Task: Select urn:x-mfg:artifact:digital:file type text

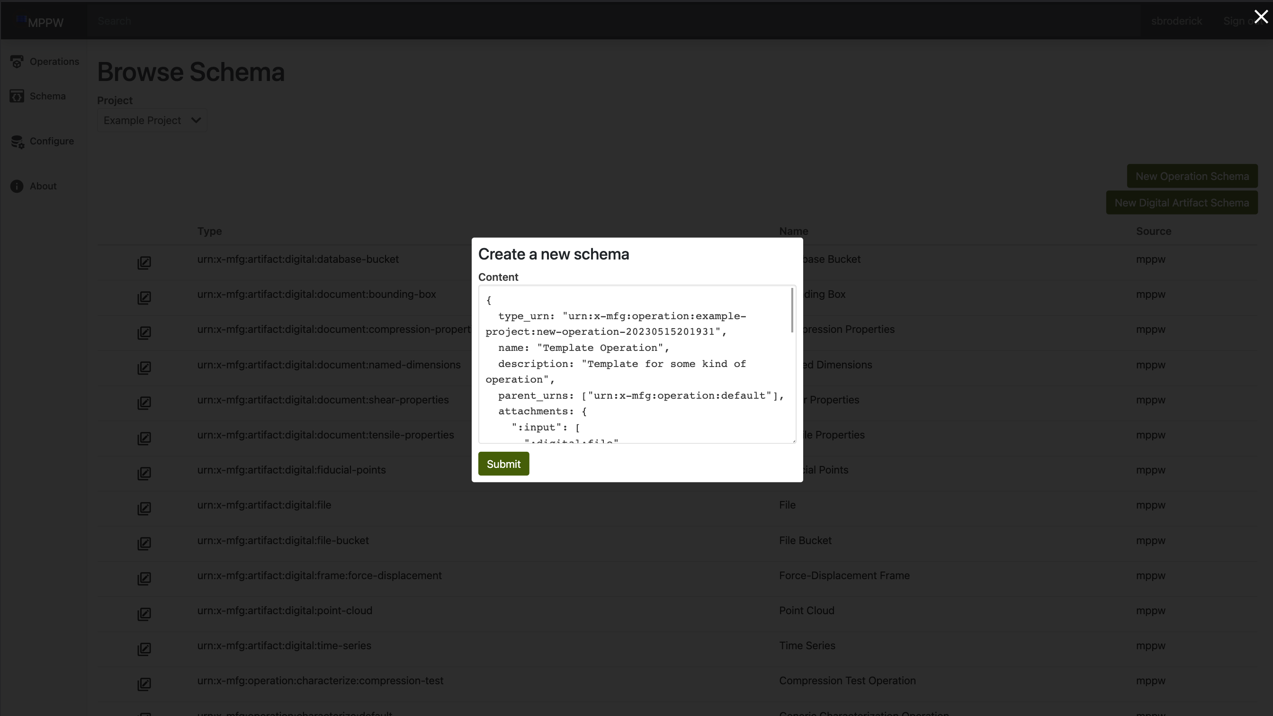Action: coord(264,505)
